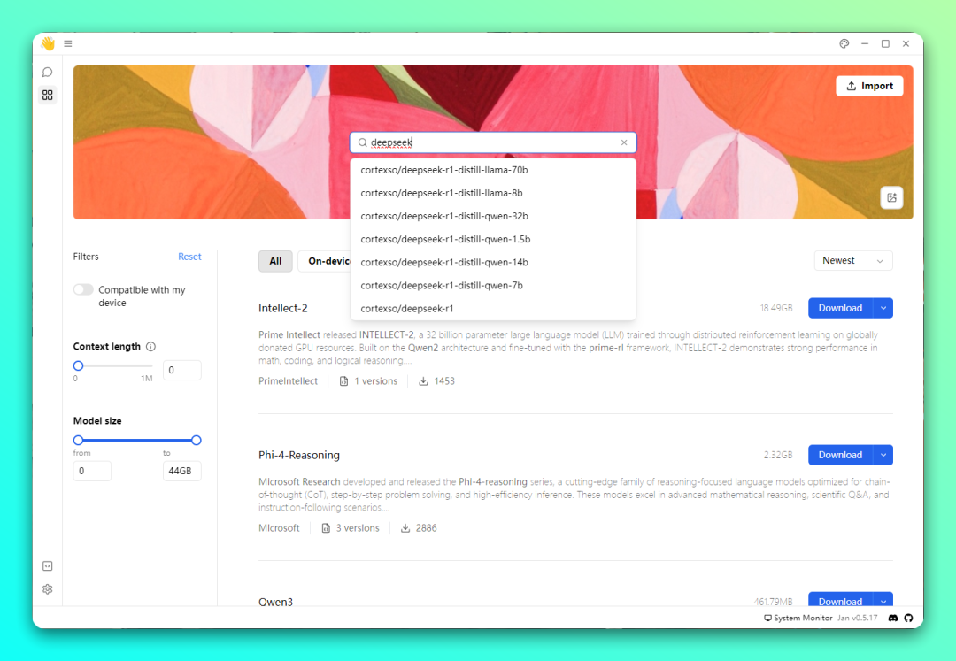
Task: Reset the filters
Action: (x=189, y=257)
